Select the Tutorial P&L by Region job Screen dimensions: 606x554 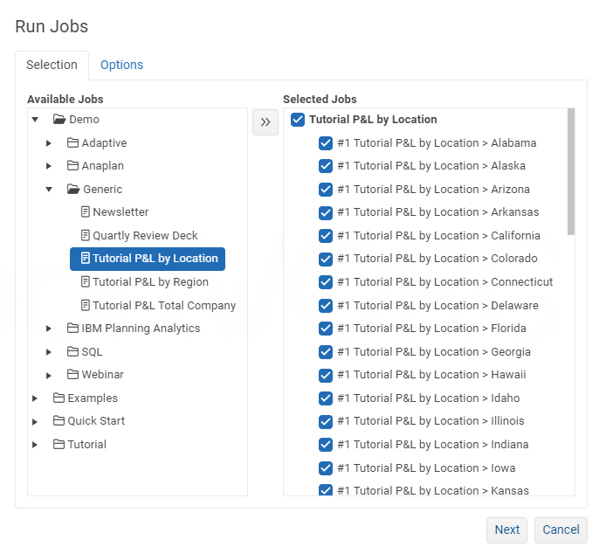click(150, 282)
